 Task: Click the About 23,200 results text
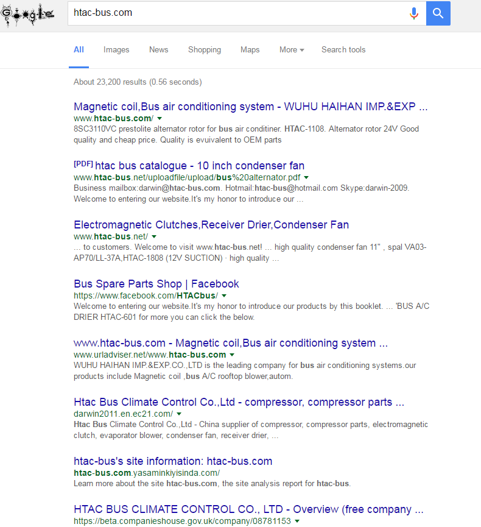point(138,82)
